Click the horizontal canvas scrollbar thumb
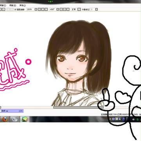 (x=78, y=107)
